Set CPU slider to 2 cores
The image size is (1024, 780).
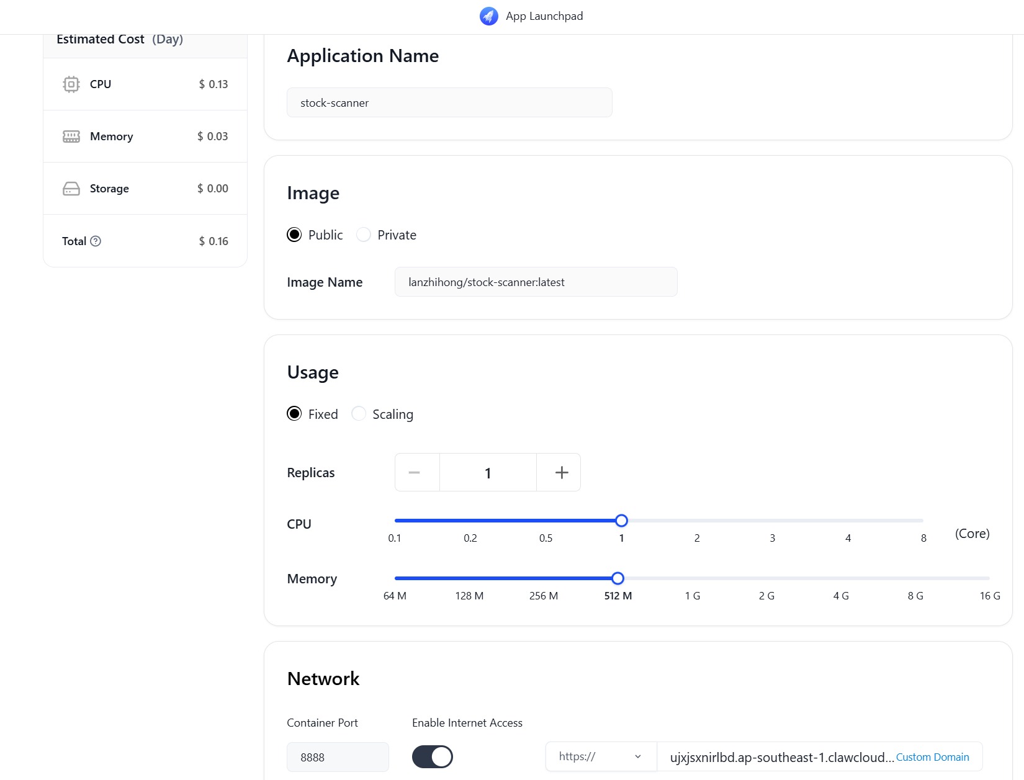(x=697, y=521)
